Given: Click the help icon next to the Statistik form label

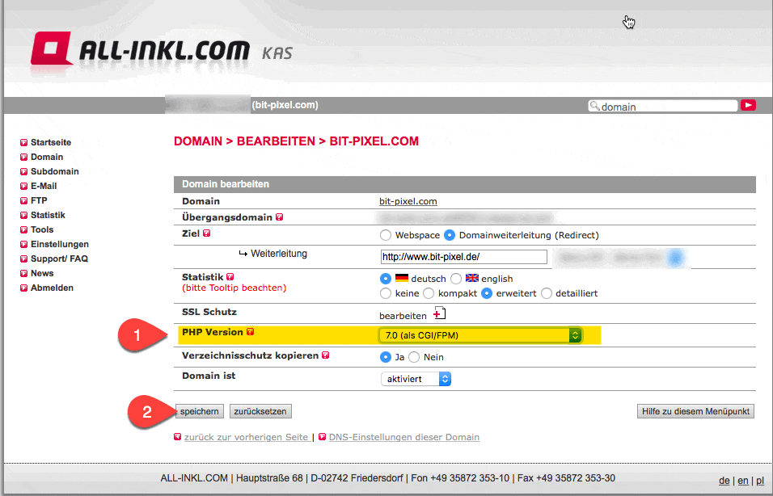Looking at the screenshot, I should 230,277.
